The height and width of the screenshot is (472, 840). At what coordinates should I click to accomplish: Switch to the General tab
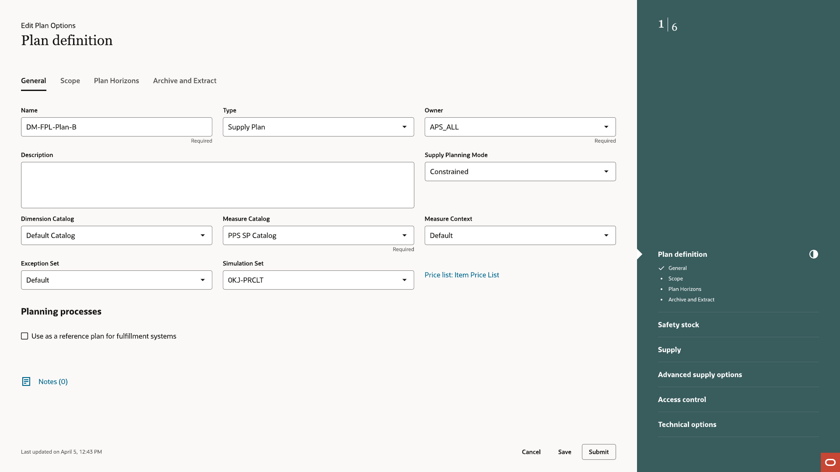pyautogui.click(x=33, y=80)
